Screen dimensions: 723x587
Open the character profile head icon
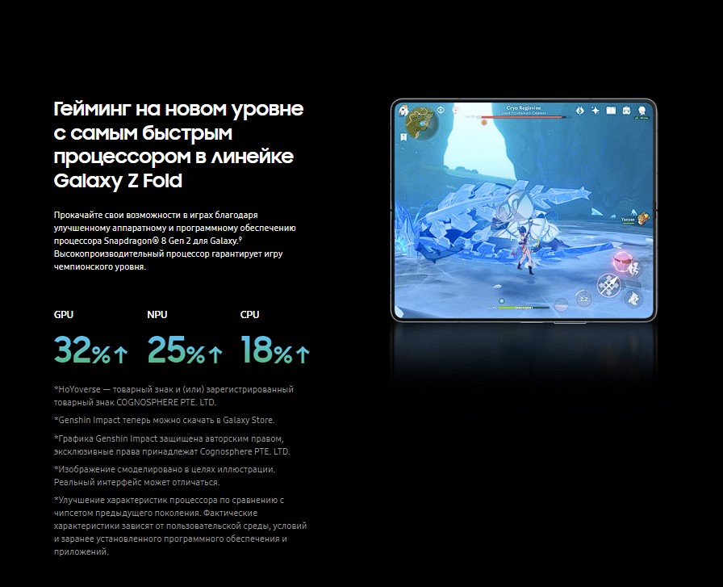coord(642,111)
